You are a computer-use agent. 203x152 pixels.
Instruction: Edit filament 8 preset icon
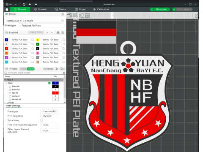64,53
